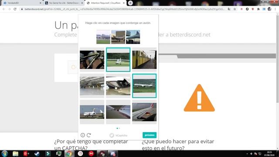Select the white jet on tarmac image

click(92, 112)
